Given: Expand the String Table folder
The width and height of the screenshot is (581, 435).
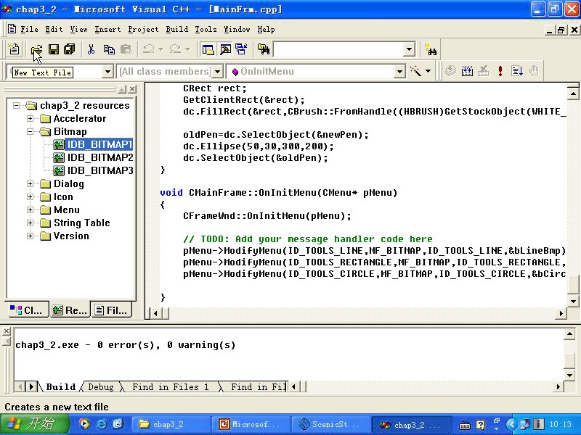Looking at the screenshot, I should (30, 223).
